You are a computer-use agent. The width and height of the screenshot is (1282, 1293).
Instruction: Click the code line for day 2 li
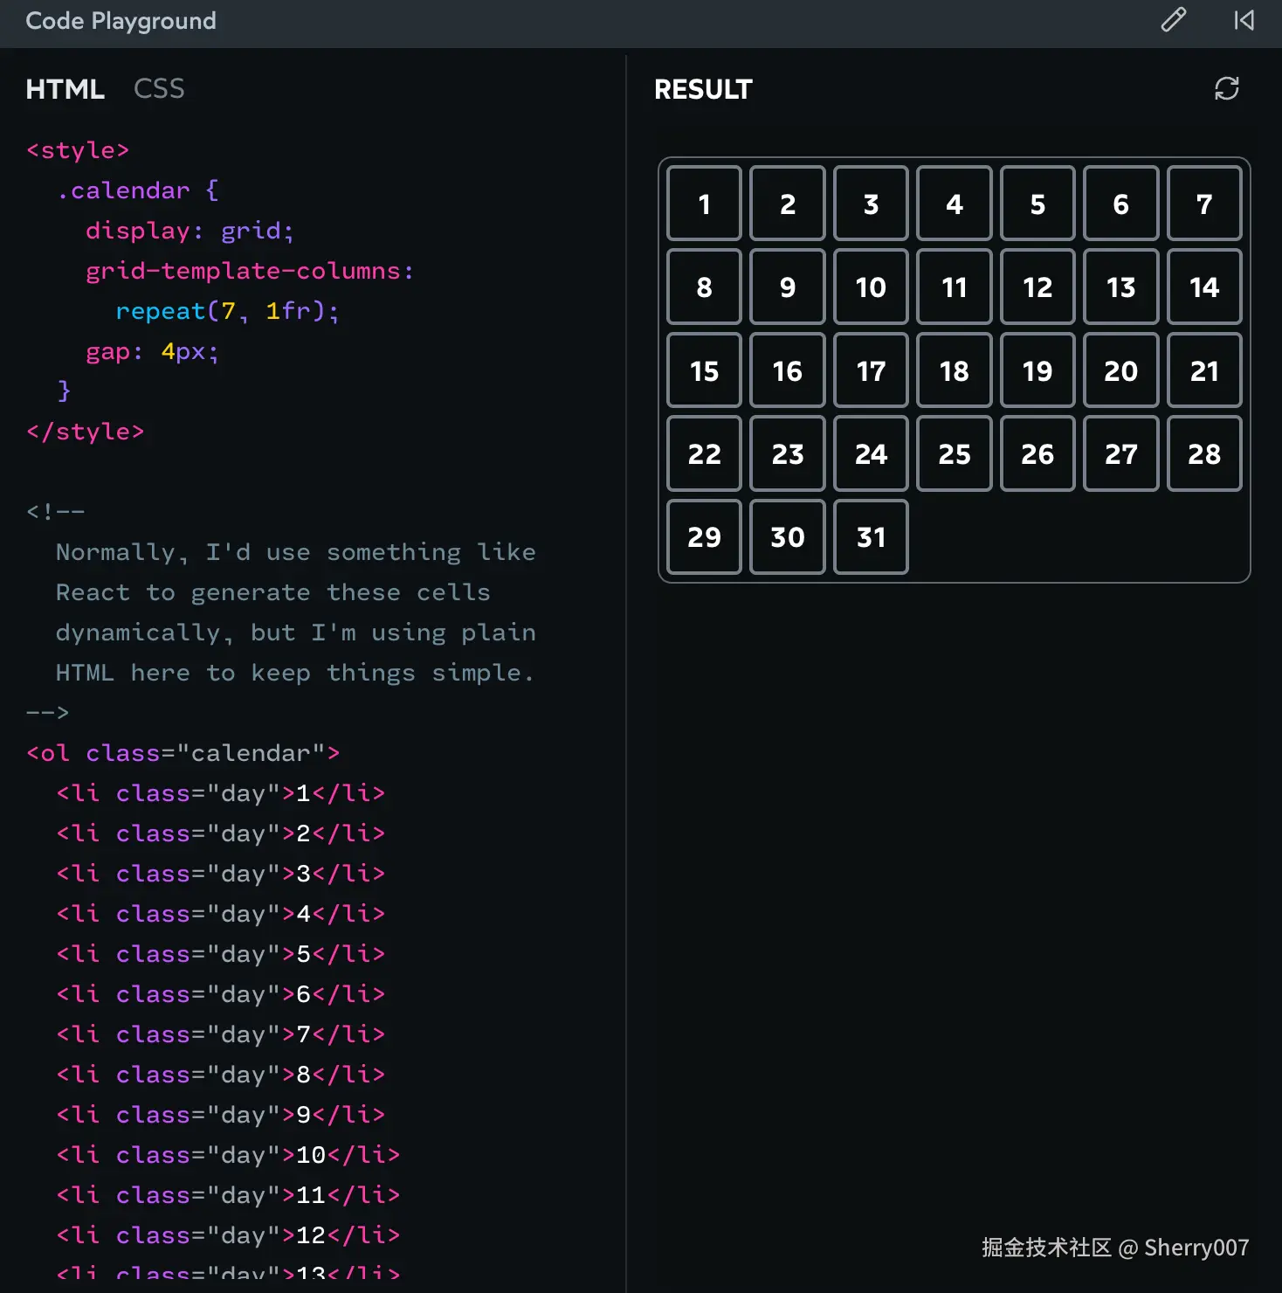click(x=220, y=833)
